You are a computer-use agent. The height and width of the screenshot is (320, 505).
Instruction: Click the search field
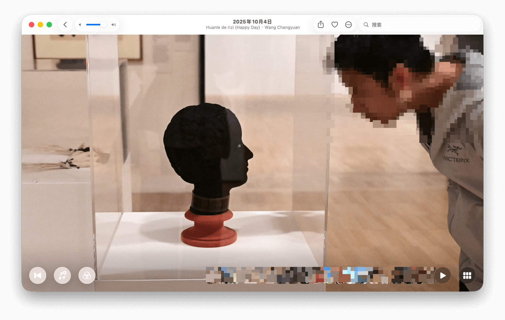tap(423, 25)
